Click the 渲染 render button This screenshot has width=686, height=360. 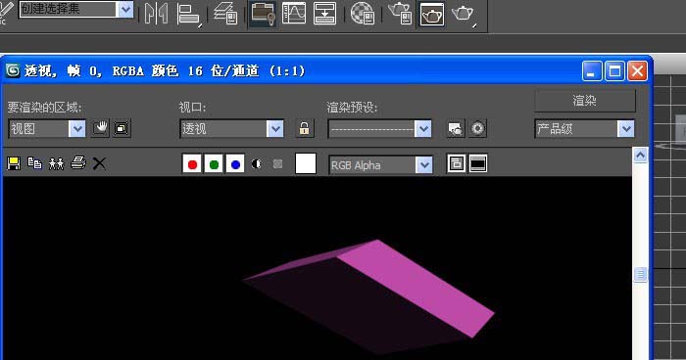(x=585, y=101)
